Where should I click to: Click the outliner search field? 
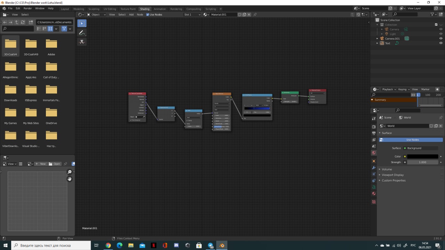coord(405,14)
